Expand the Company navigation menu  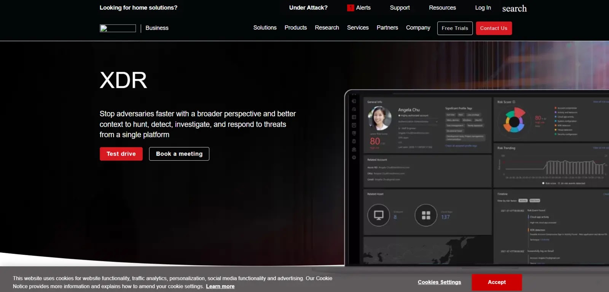pos(418,28)
